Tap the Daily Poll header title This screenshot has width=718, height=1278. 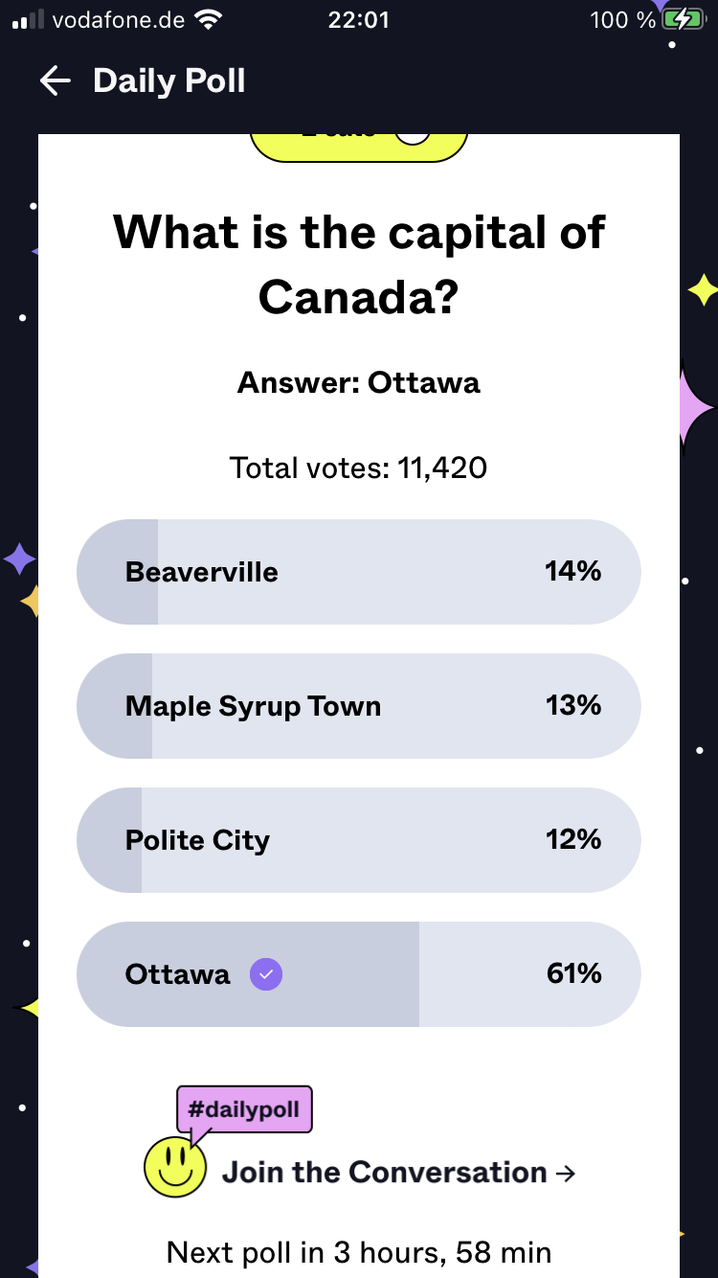tap(169, 81)
